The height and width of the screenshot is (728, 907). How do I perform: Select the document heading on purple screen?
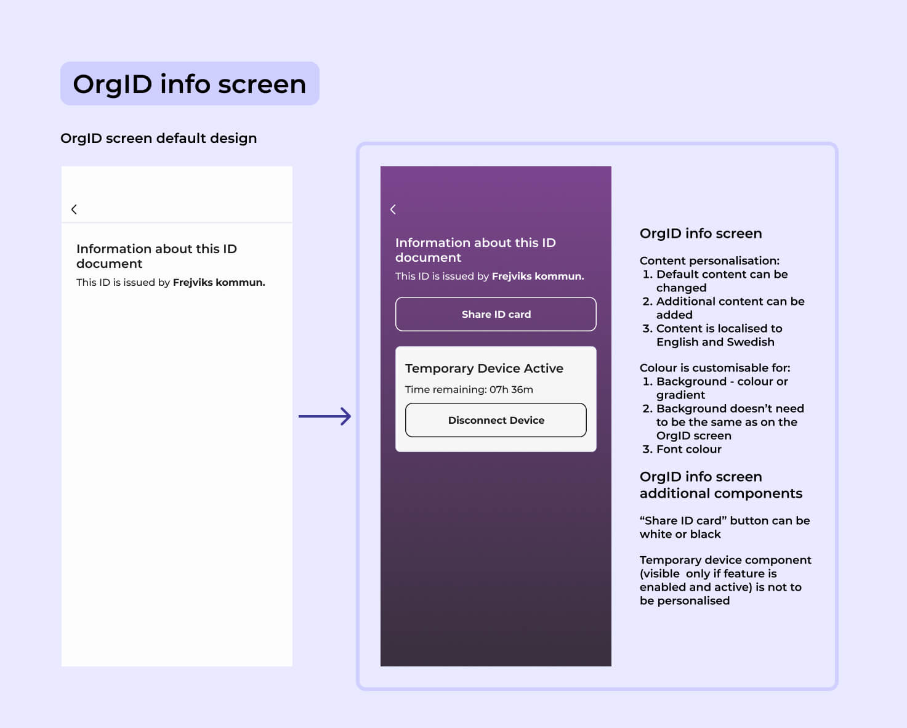coord(475,250)
